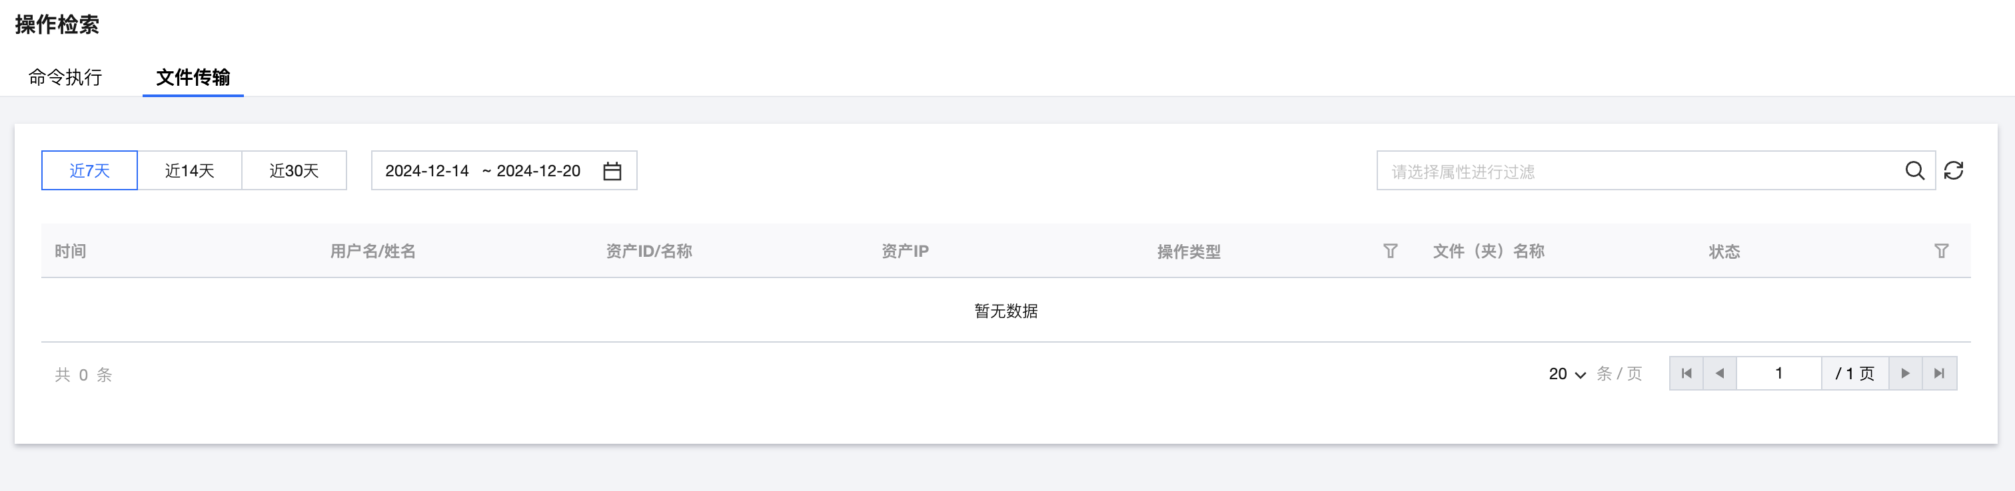This screenshot has width=2015, height=491.
Task: Open the 状态 column filter icon
Action: click(x=1940, y=251)
